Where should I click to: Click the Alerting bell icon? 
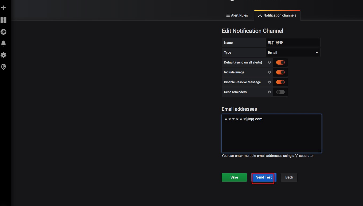click(x=3, y=43)
